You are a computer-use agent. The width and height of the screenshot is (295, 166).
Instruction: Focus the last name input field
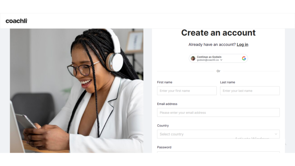pyautogui.click(x=250, y=91)
